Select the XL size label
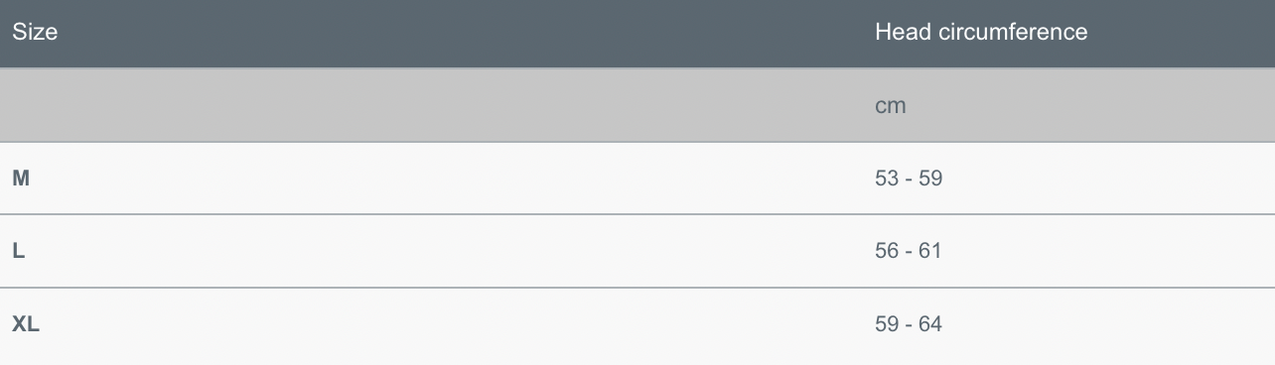Viewport: 1275px width, 365px height. [x=26, y=323]
